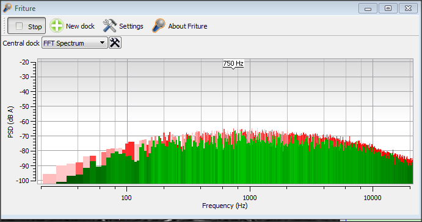Click the PSD (dB A) axis label
The width and height of the screenshot is (422, 222).
tap(10, 122)
